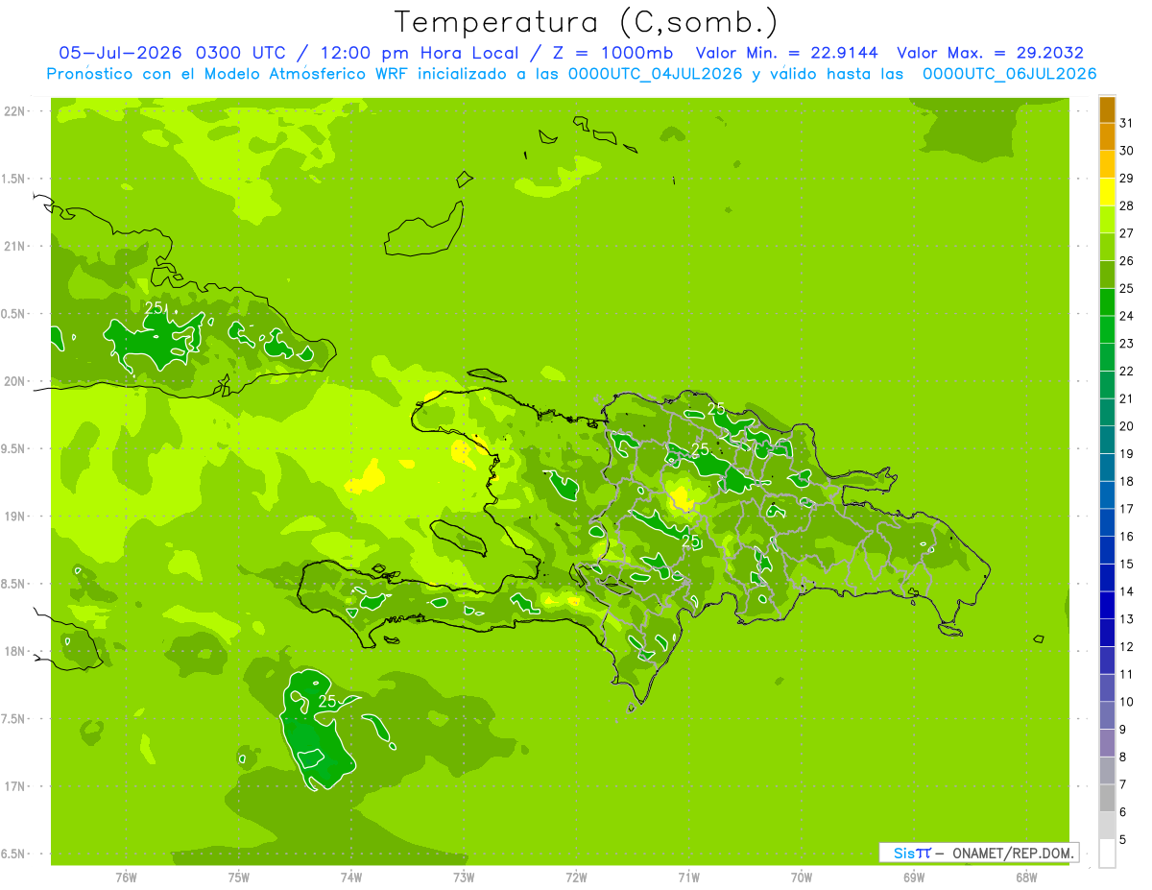The image size is (1152, 890).
Task: Click the orange colorbar segment between 30 and 31
Action: pyautogui.click(x=1107, y=137)
